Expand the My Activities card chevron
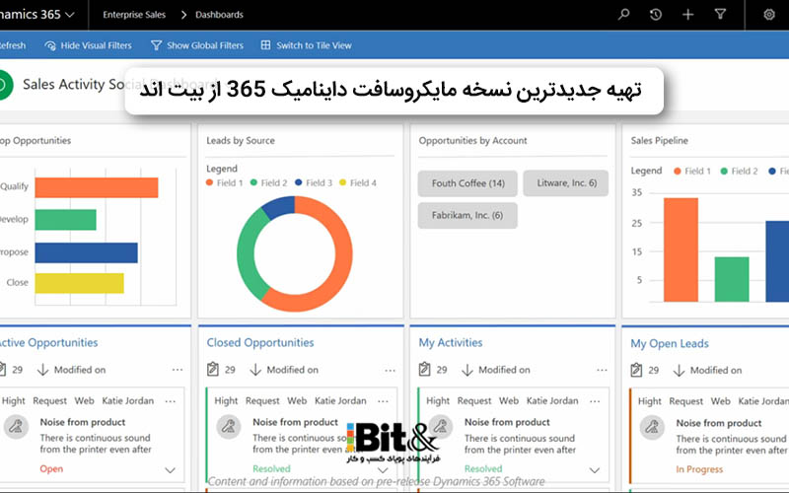789x493 pixels. tap(595, 470)
